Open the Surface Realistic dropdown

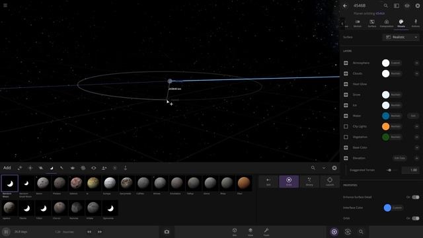(401, 37)
